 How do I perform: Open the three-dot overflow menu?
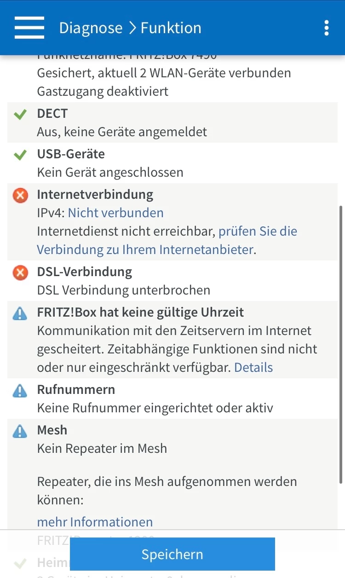326,28
